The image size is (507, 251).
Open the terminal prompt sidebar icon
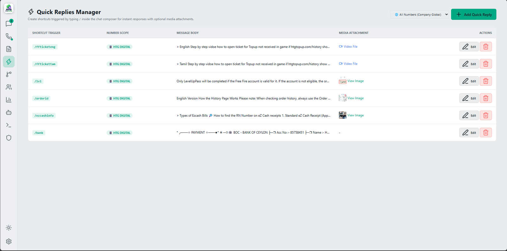(9, 125)
